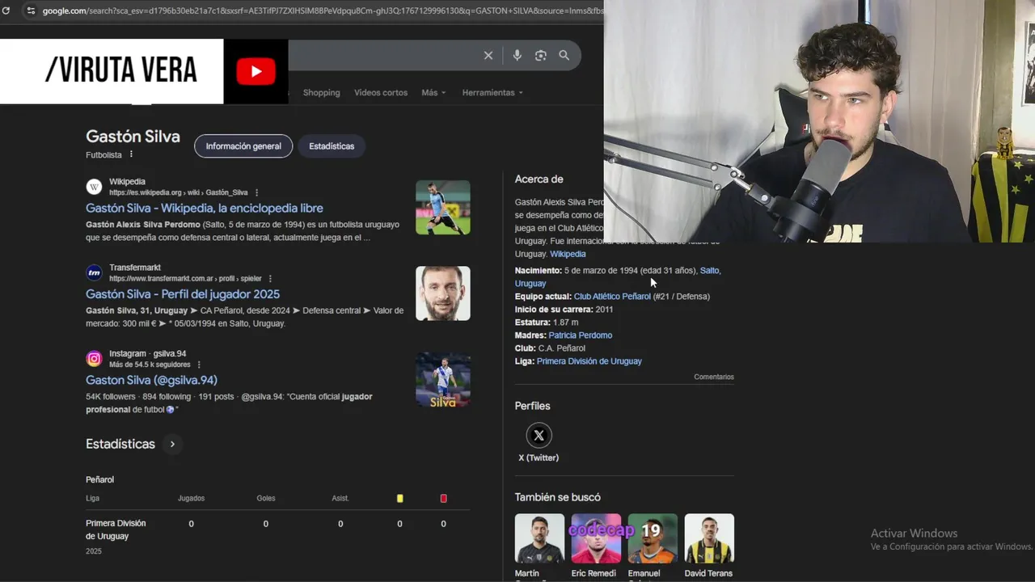Open Salto birthplace link

tap(710, 270)
